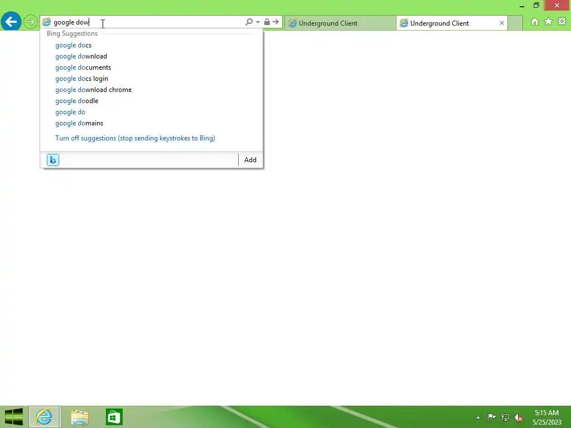Go back with the blue back arrow
The width and height of the screenshot is (571, 428).
click(x=11, y=22)
